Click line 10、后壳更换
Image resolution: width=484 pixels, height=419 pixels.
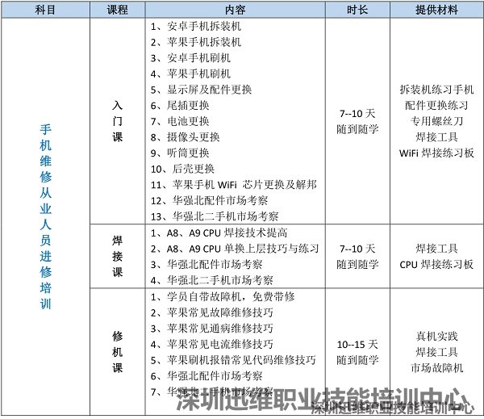(182, 169)
